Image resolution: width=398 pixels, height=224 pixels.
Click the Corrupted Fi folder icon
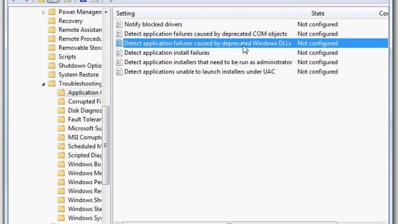(x=61, y=101)
